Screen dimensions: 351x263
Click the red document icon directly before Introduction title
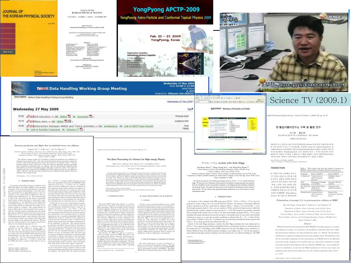click(x=33, y=117)
